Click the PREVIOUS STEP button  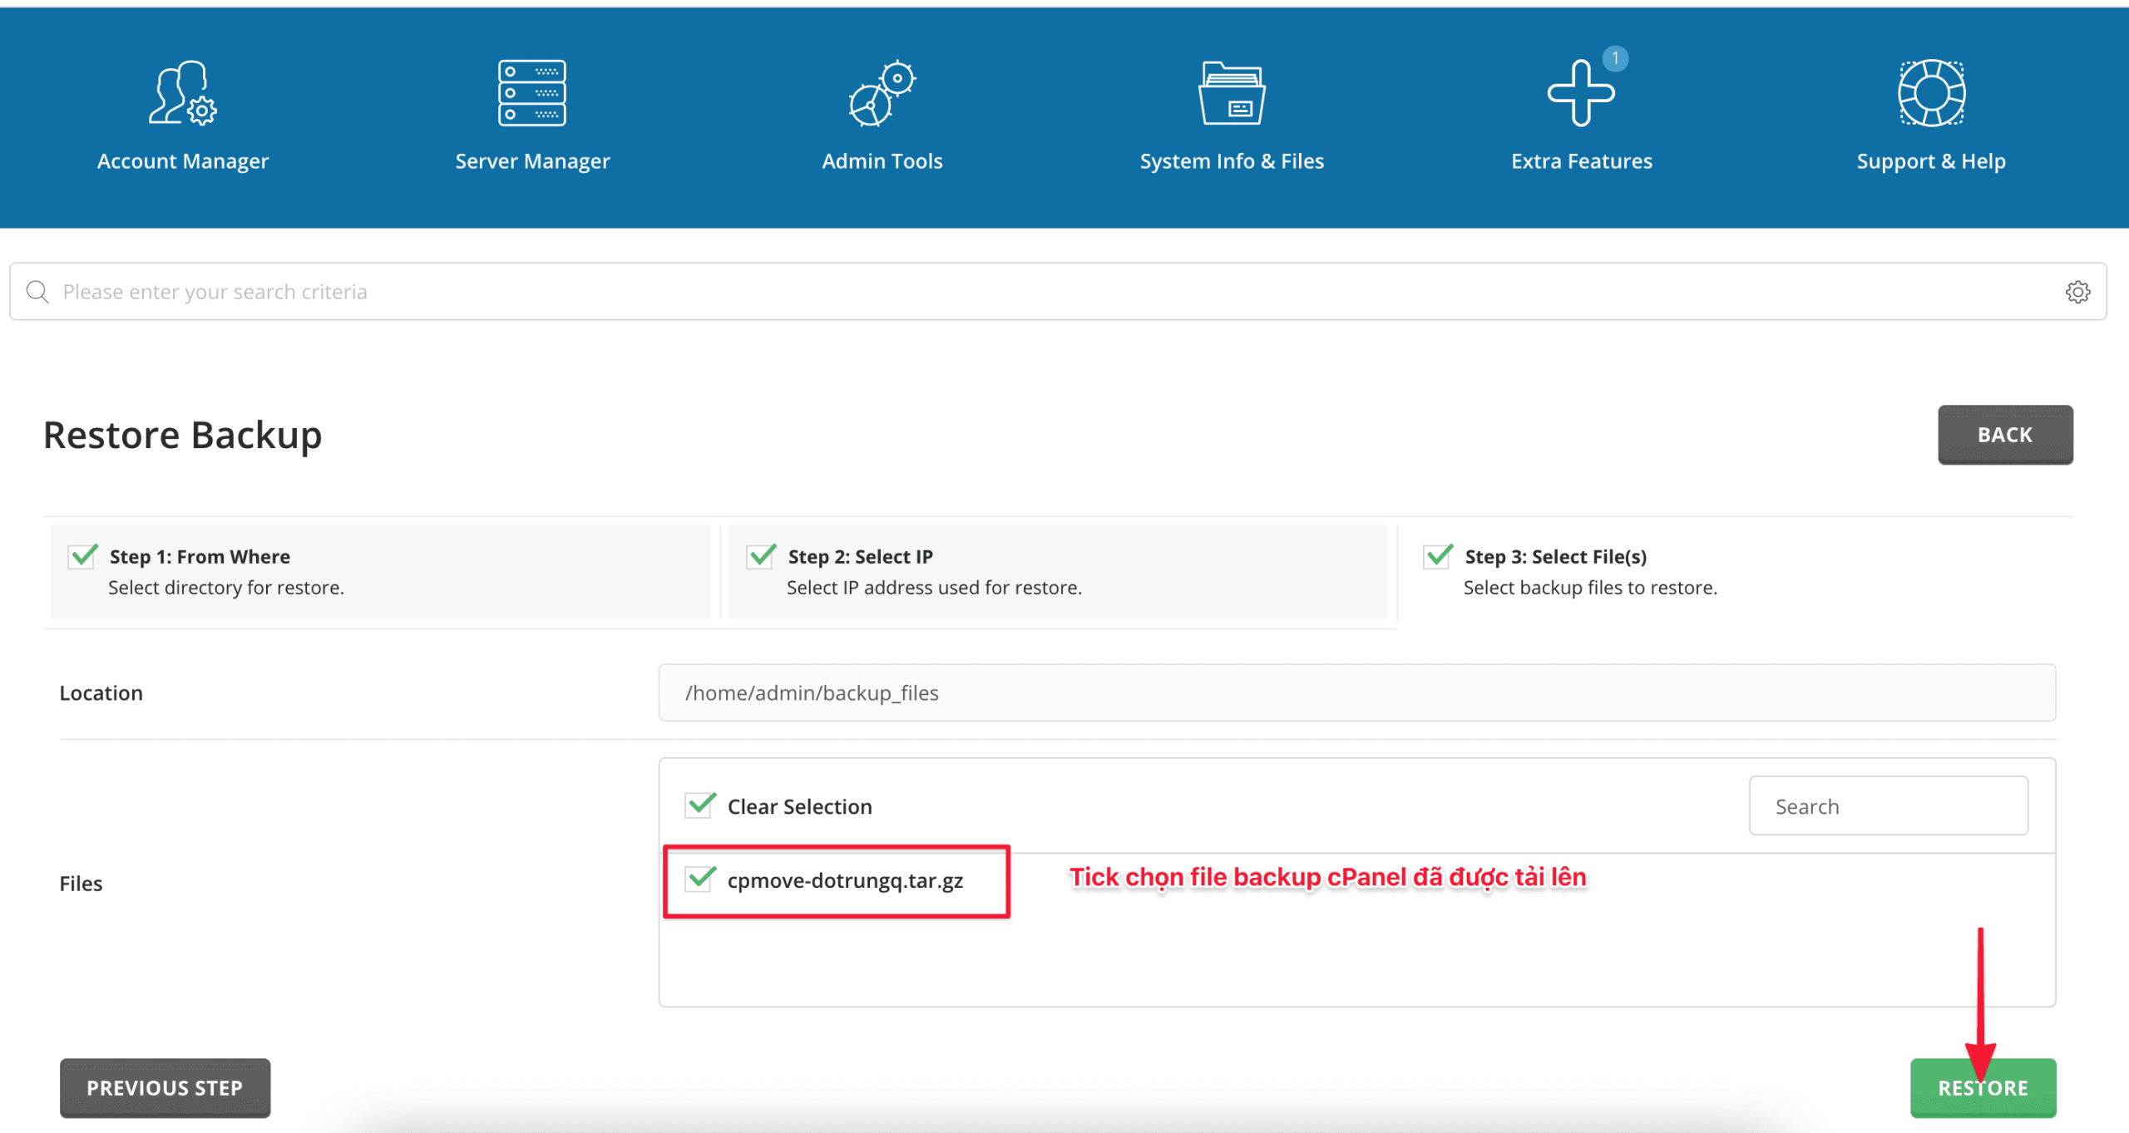165,1087
